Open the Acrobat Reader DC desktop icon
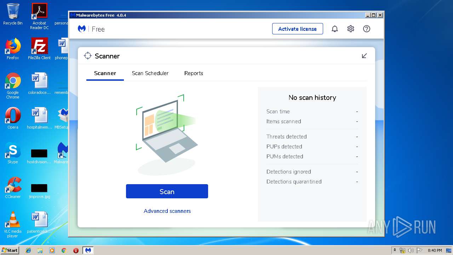 coord(39,16)
